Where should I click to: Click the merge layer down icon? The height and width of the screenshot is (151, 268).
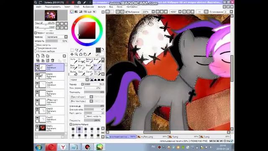[x=43, y=60]
